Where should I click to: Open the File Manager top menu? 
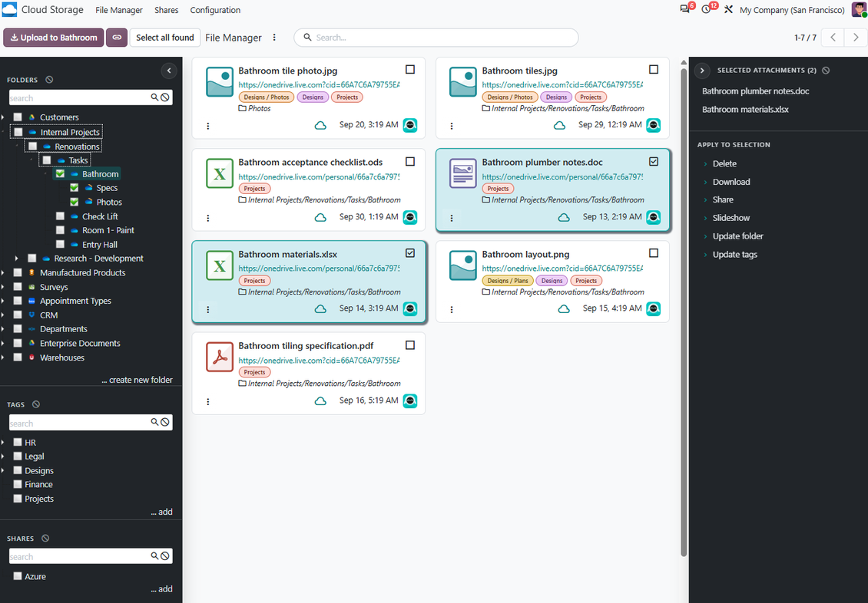[119, 10]
